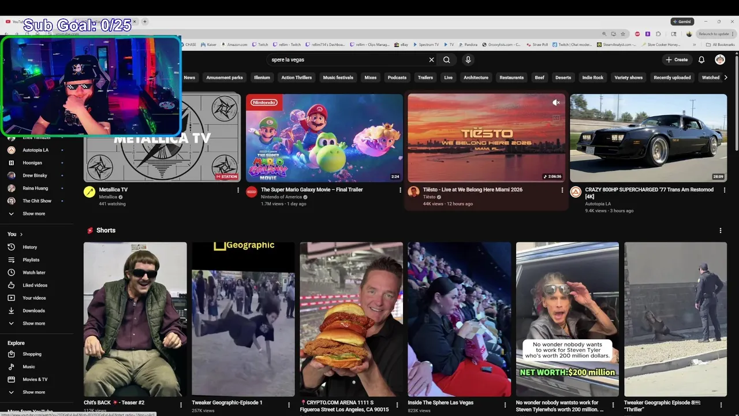Select the News topic chip
Screen dimensions: 739x416
click(189, 77)
